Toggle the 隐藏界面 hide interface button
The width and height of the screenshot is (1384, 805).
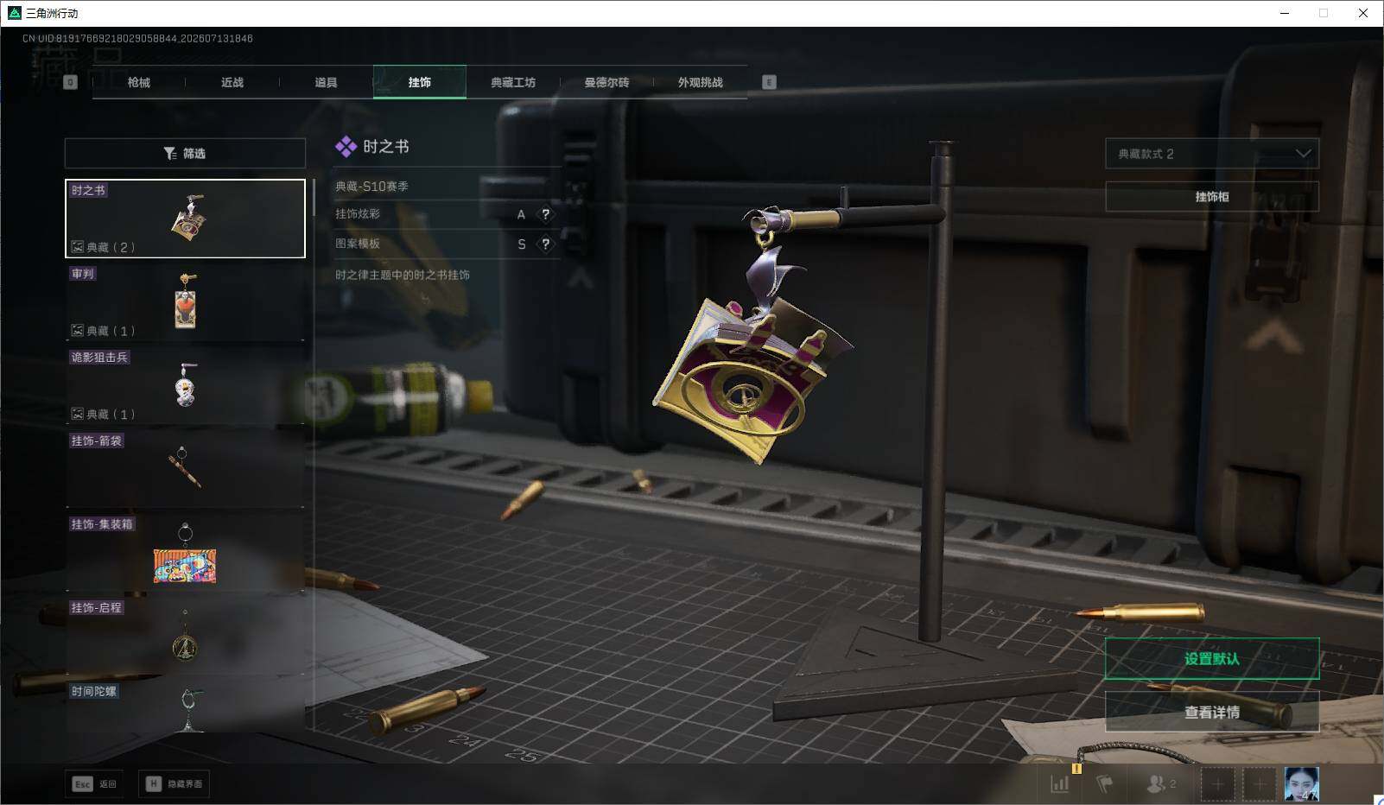tap(174, 783)
